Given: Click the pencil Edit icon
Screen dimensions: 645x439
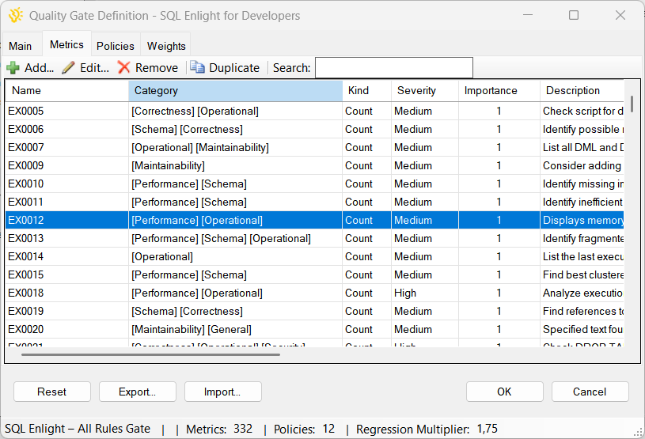Looking at the screenshot, I should pos(68,68).
